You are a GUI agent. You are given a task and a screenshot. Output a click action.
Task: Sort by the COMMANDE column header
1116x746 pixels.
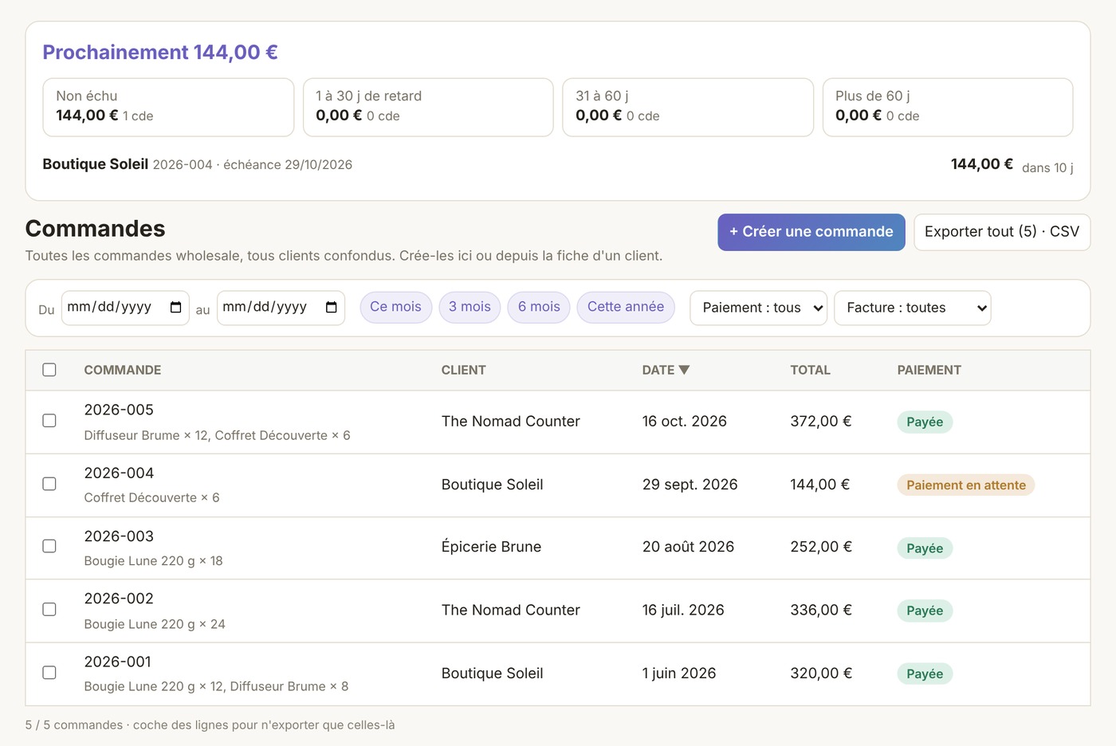(x=123, y=370)
